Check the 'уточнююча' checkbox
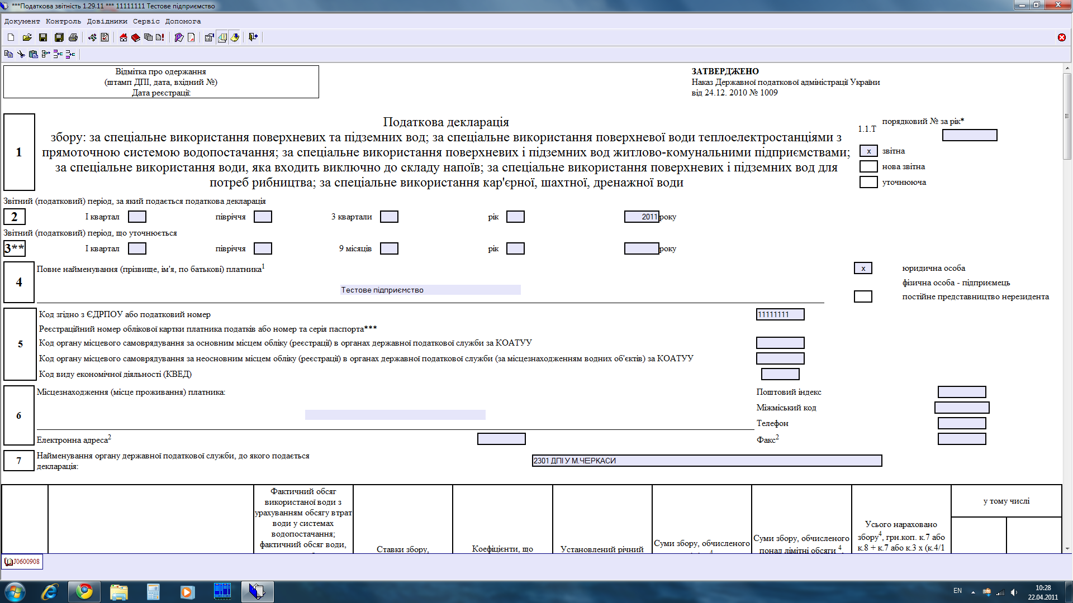This screenshot has height=603, width=1073. pyautogui.click(x=868, y=182)
